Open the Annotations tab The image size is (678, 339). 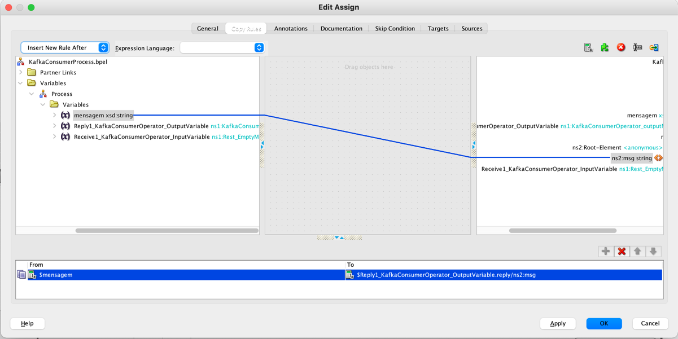point(291,28)
